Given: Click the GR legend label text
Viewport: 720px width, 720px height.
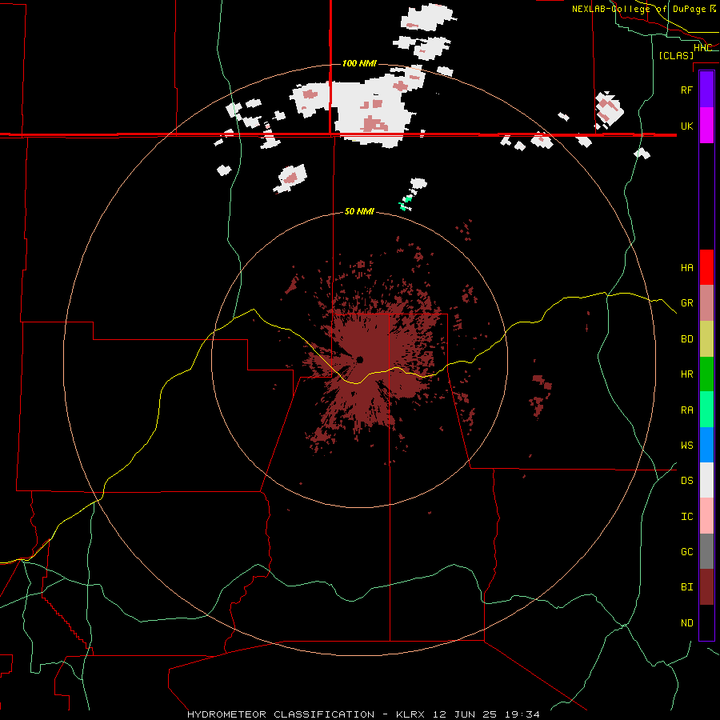Looking at the screenshot, I should [x=686, y=303].
